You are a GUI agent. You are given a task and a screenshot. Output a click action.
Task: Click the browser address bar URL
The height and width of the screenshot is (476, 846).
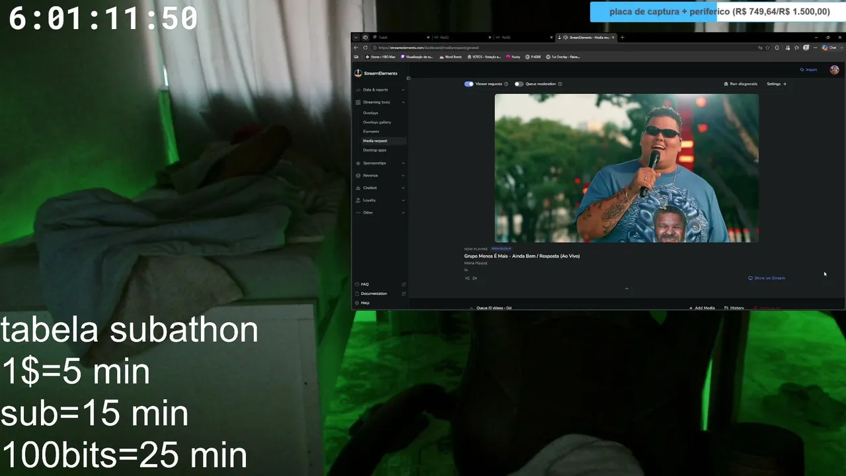click(x=428, y=48)
